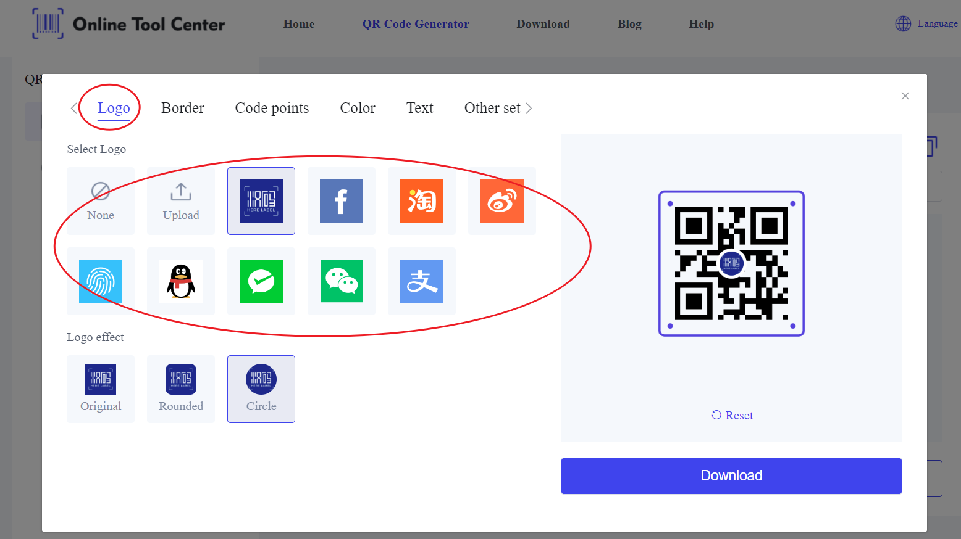Image resolution: width=961 pixels, height=539 pixels.
Task: Click the left arrow before Logo tab
Action: 74,109
